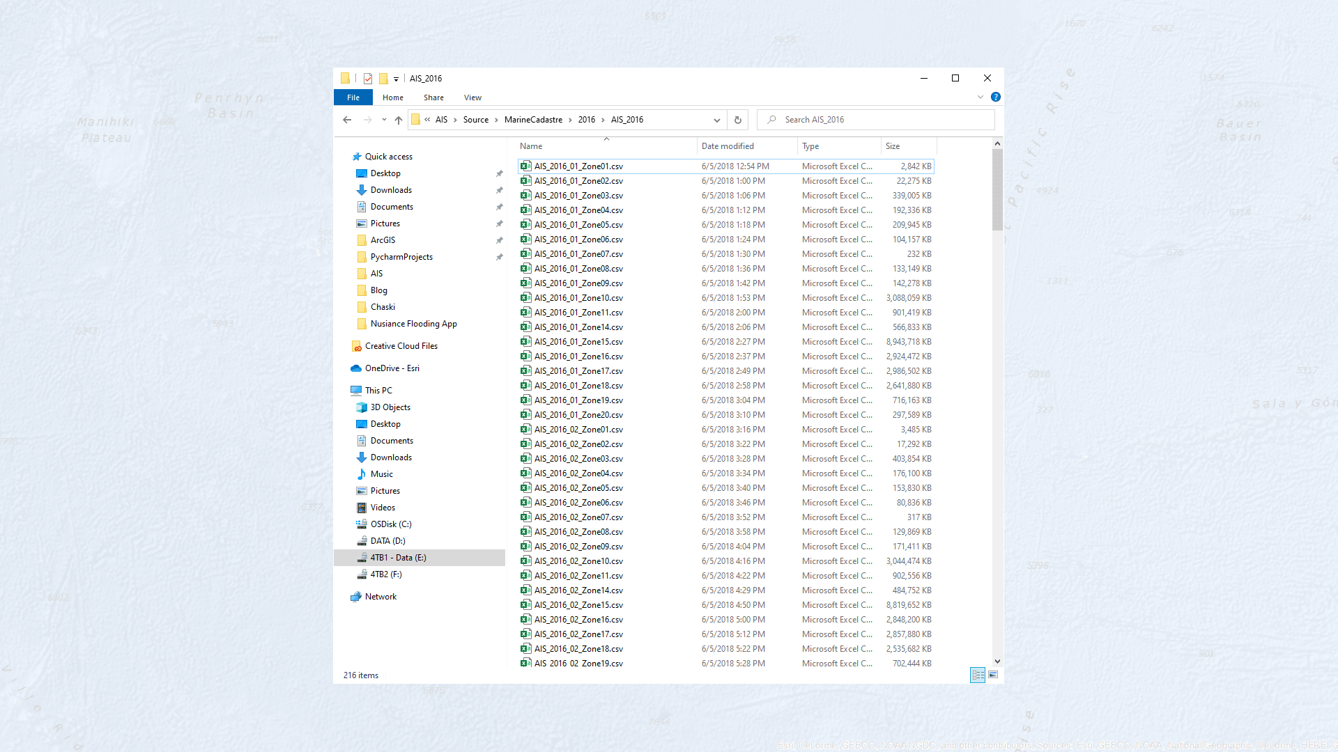
Task: Open the File menu tab
Action: pyautogui.click(x=353, y=97)
